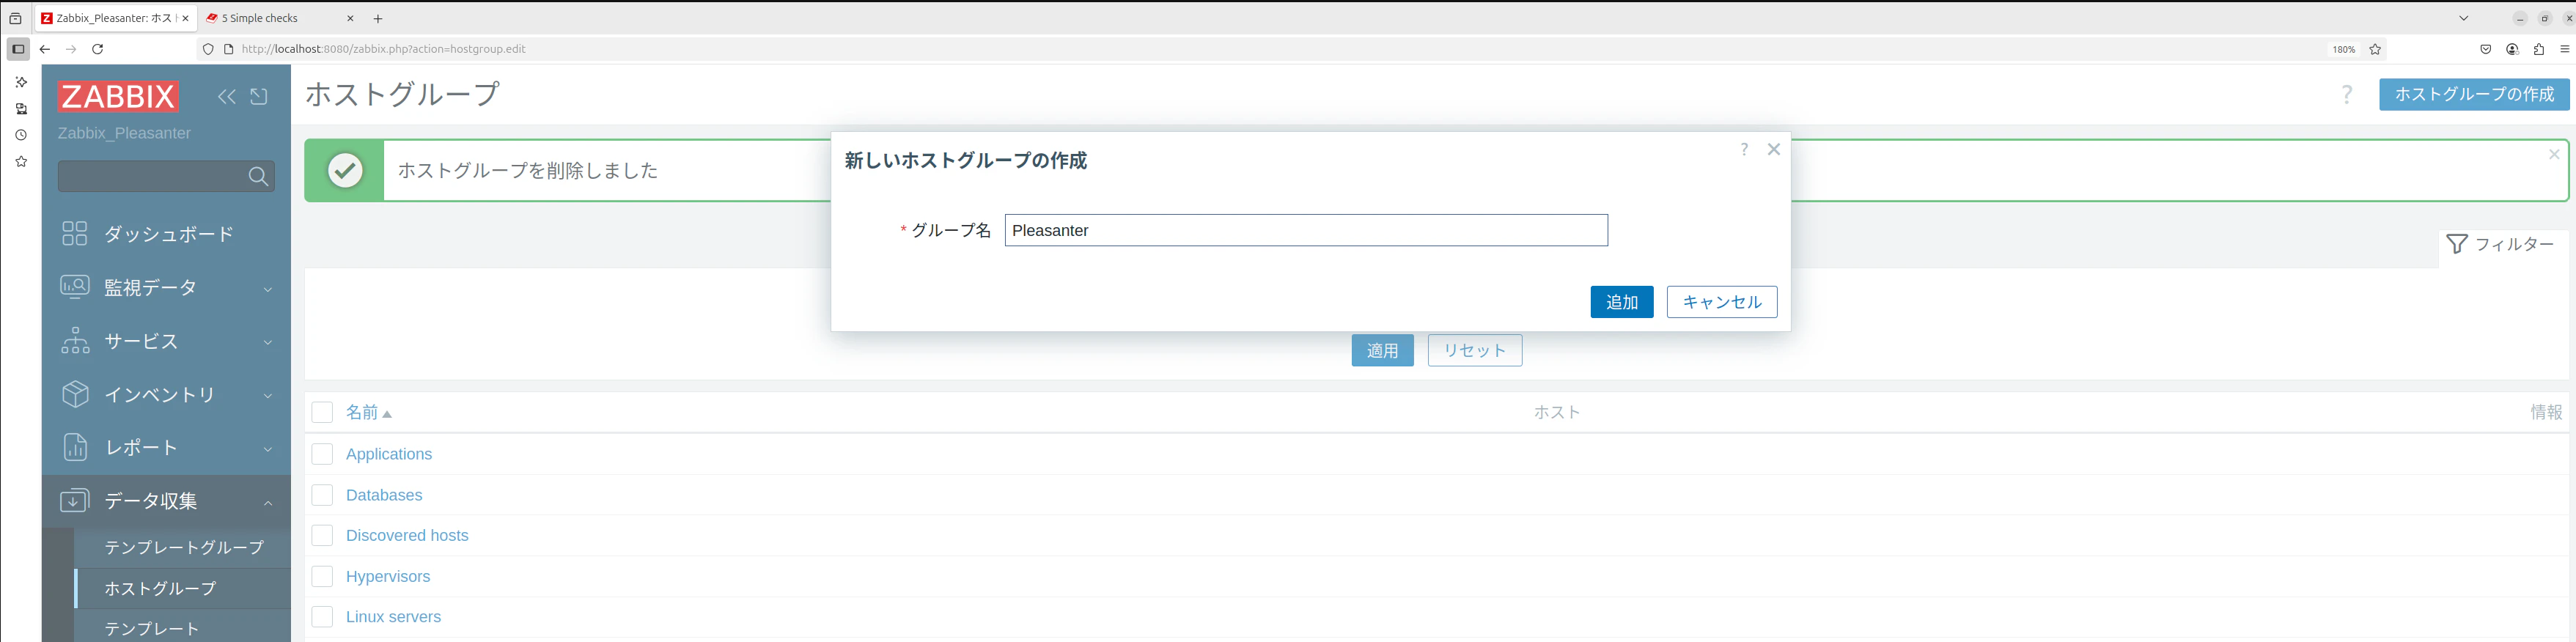
Task: Open the dialog help question mark
Action: 1744,149
